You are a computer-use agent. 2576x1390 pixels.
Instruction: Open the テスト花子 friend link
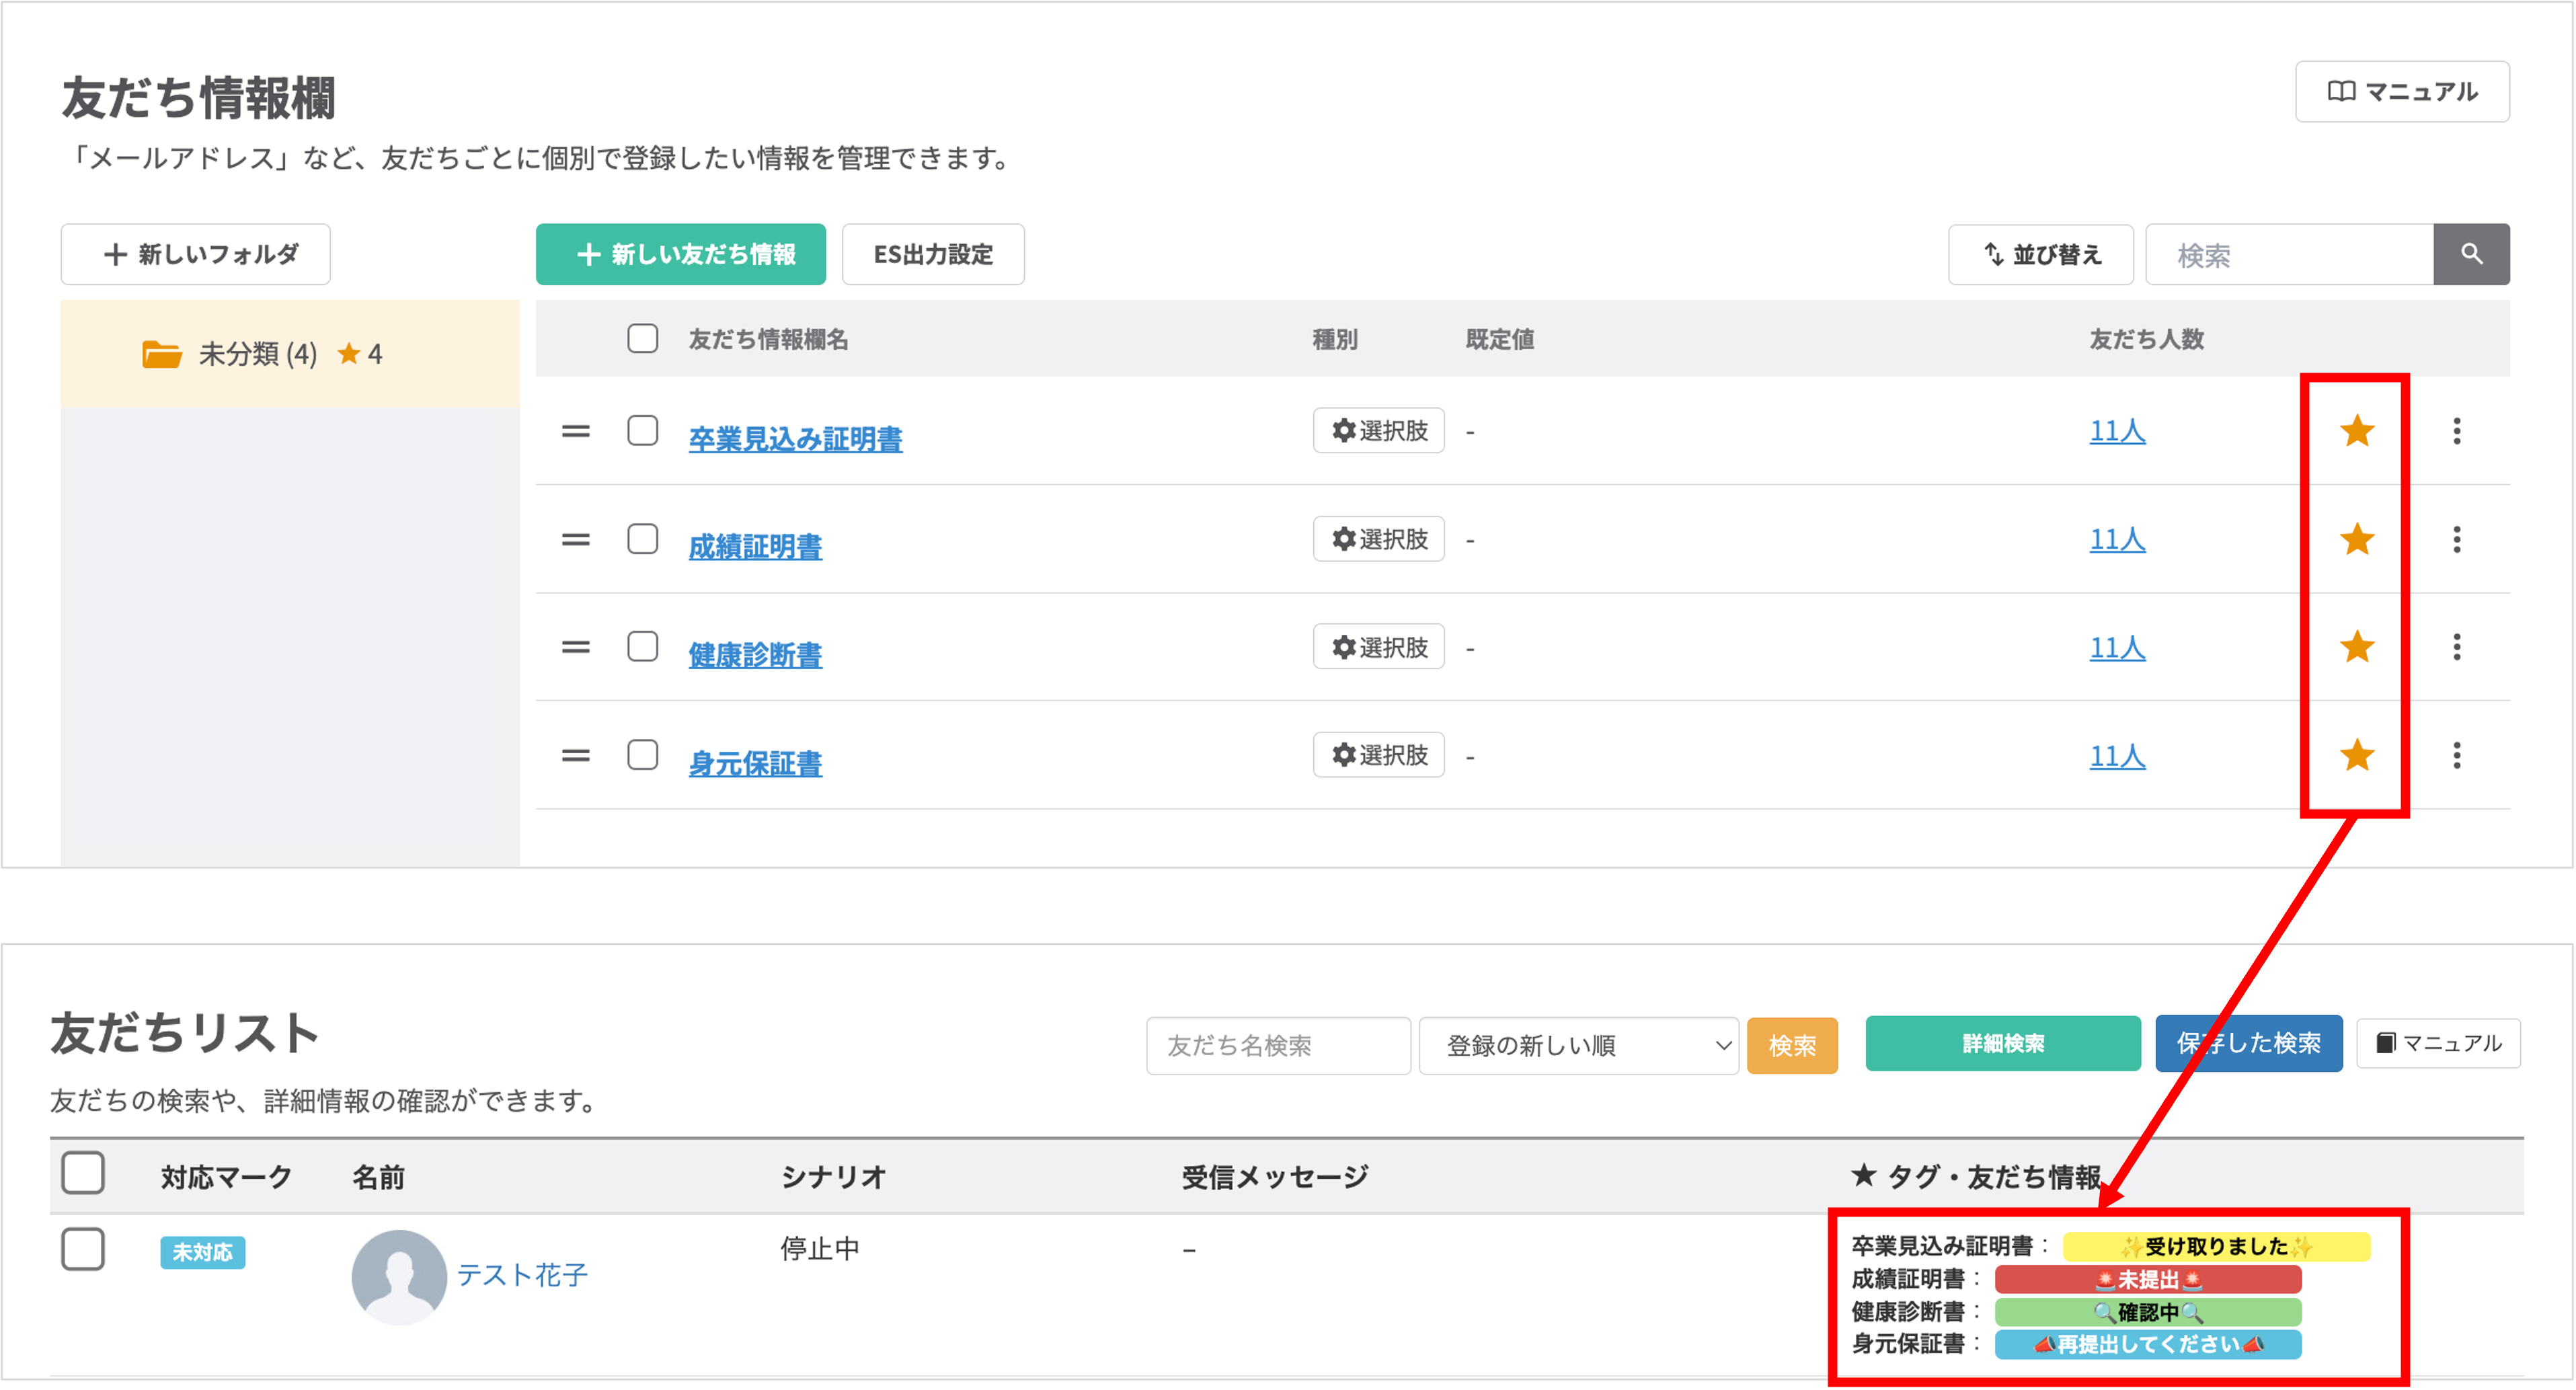click(522, 1274)
